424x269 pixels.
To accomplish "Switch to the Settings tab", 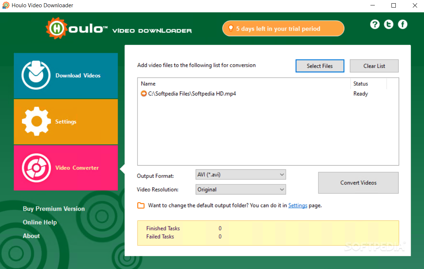I will click(x=66, y=121).
